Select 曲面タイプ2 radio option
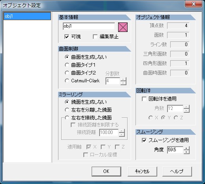 coord(67,73)
